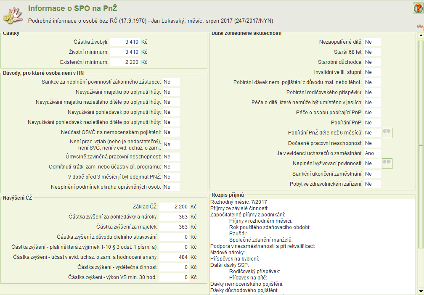The image size is (424, 295).
Task: Select the zvýšení z důvodu dietního stravování field
Action: [174, 237]
